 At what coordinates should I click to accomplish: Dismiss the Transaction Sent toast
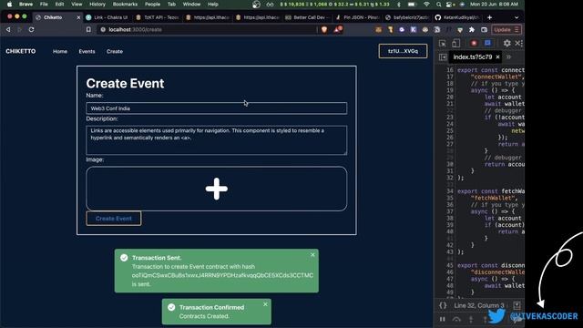coord(312,255)
